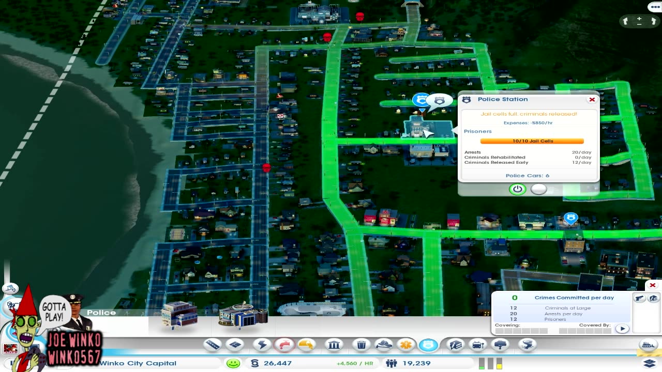Image resolution: width=662 pixels, height=372 pixels.
Task: Click the camera navigation control top-right
Action: (x=639, y=21)
